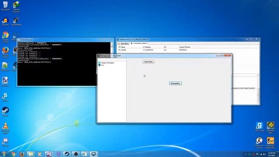Open Internet Download Manager desktop icon
This screenshot has height=157, width=279.
pyautogui.click(x=17, y=7)
